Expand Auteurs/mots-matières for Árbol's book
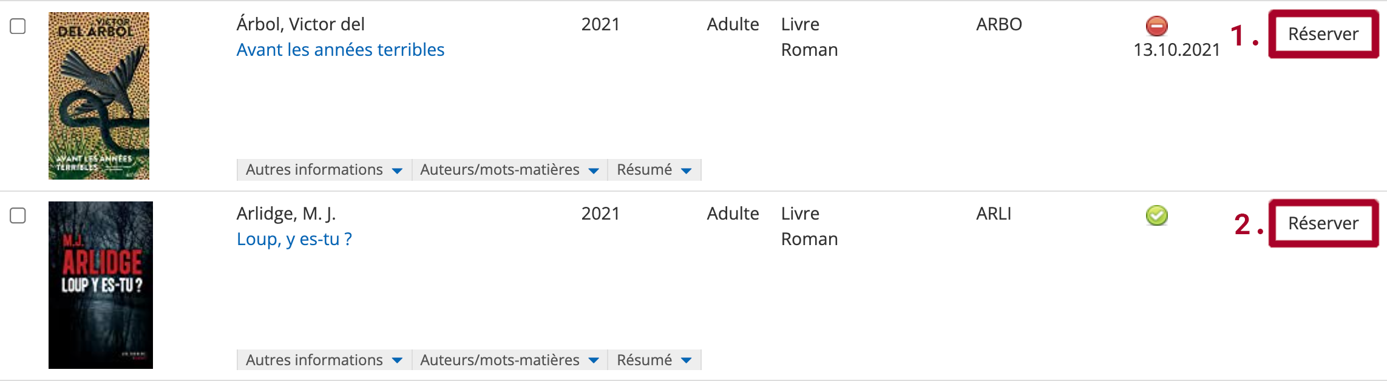The width and height of the screenshot is (1387, 381). click(x=509, y=170)
